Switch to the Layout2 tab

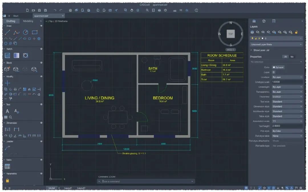[x=81, y=188]
